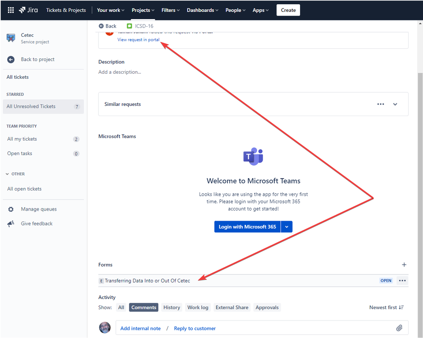Click the attachment paperclip icon
This screenshot has height=338, width=423.
pyautogui.click(x=399, y=328)
